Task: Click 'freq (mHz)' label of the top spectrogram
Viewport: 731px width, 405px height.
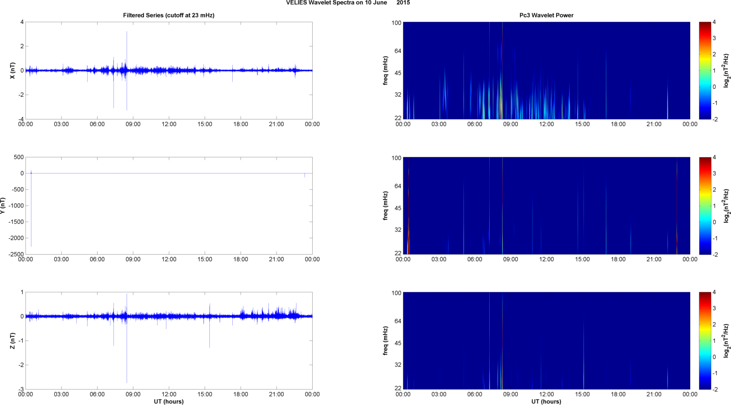Action: (x=385, y=70)
